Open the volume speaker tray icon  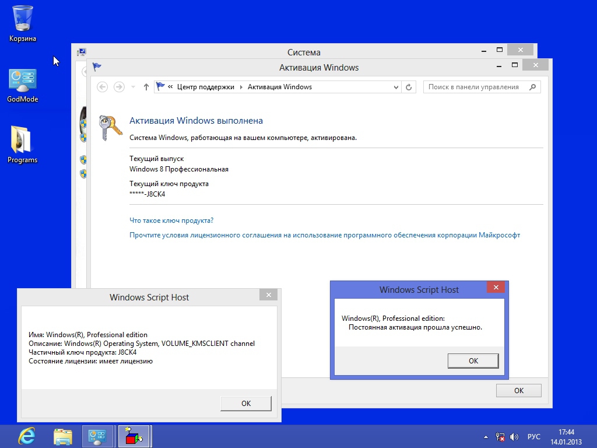[514, 437]
